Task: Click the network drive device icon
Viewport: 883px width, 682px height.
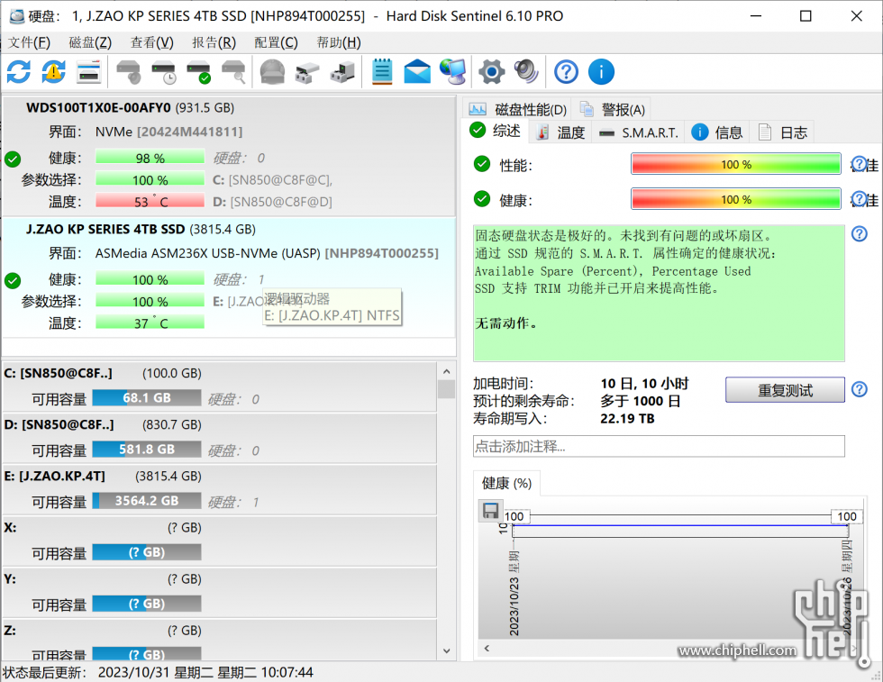Action: click(342, 72)
